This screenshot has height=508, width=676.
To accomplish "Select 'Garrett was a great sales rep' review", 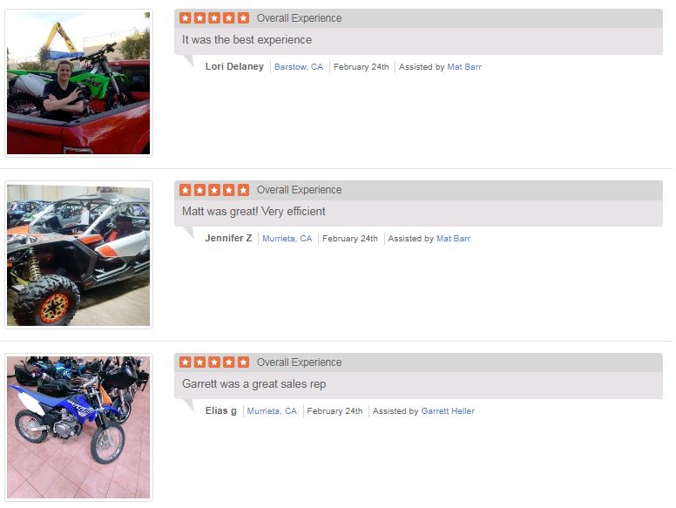I will [253, 383].
